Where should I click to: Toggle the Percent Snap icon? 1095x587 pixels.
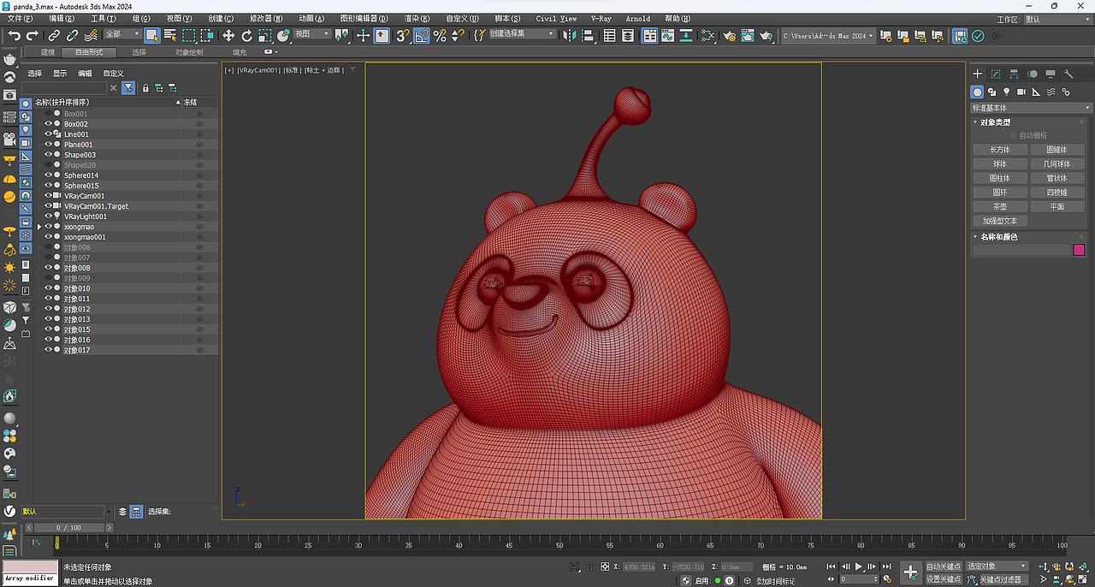(440, 35)
